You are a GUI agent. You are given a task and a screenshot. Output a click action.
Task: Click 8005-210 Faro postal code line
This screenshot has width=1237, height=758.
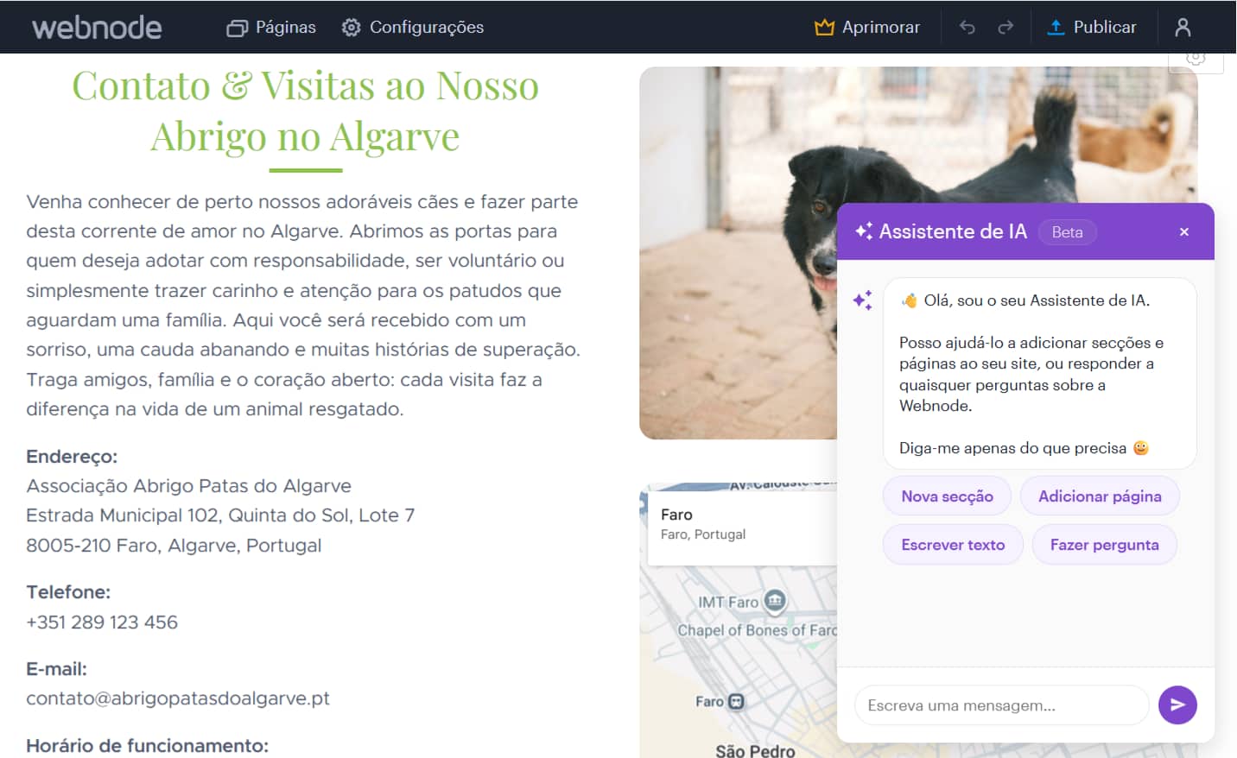174,546
